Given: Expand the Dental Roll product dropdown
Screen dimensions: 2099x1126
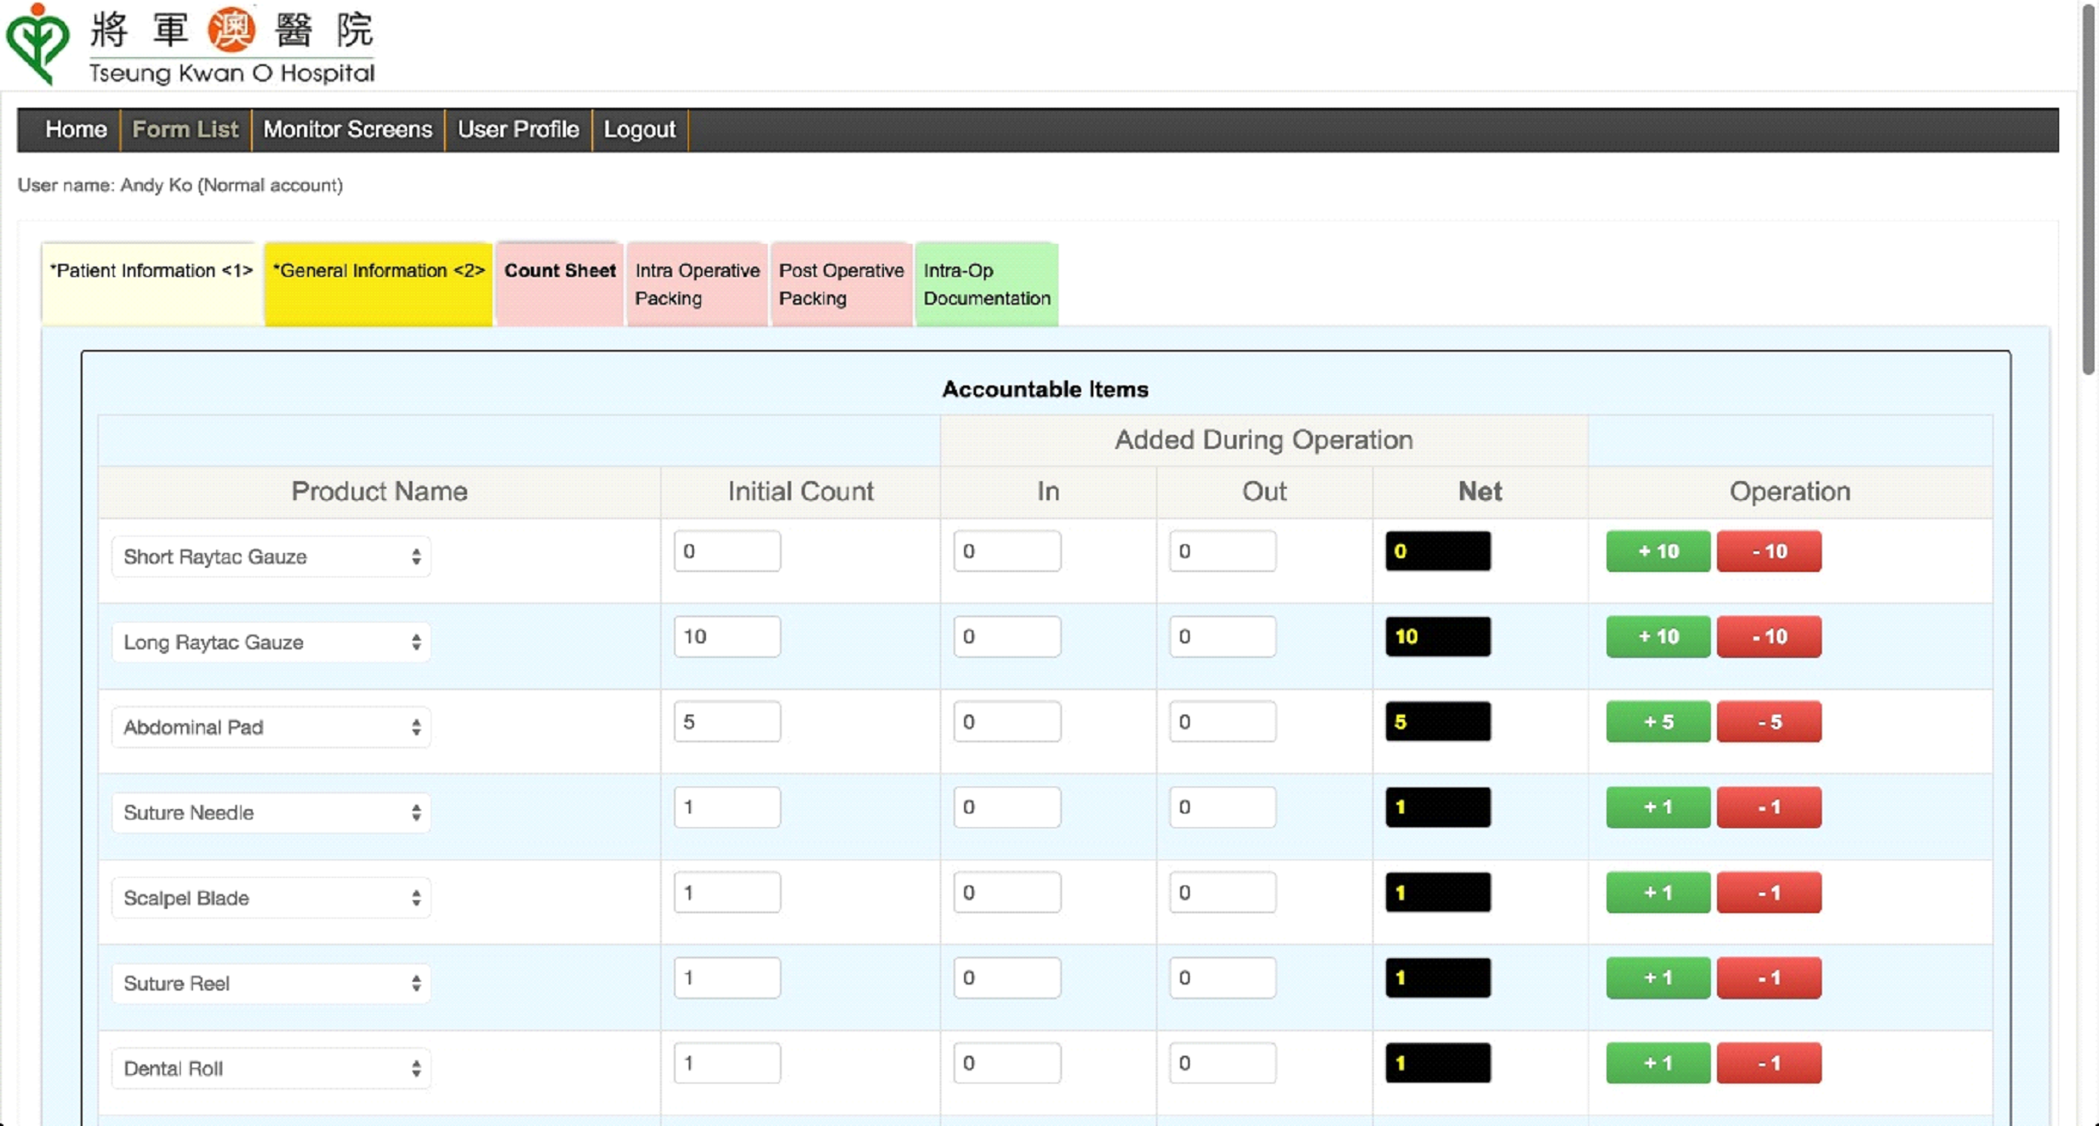Looking at the screenshot, I should pos(271,1068).
